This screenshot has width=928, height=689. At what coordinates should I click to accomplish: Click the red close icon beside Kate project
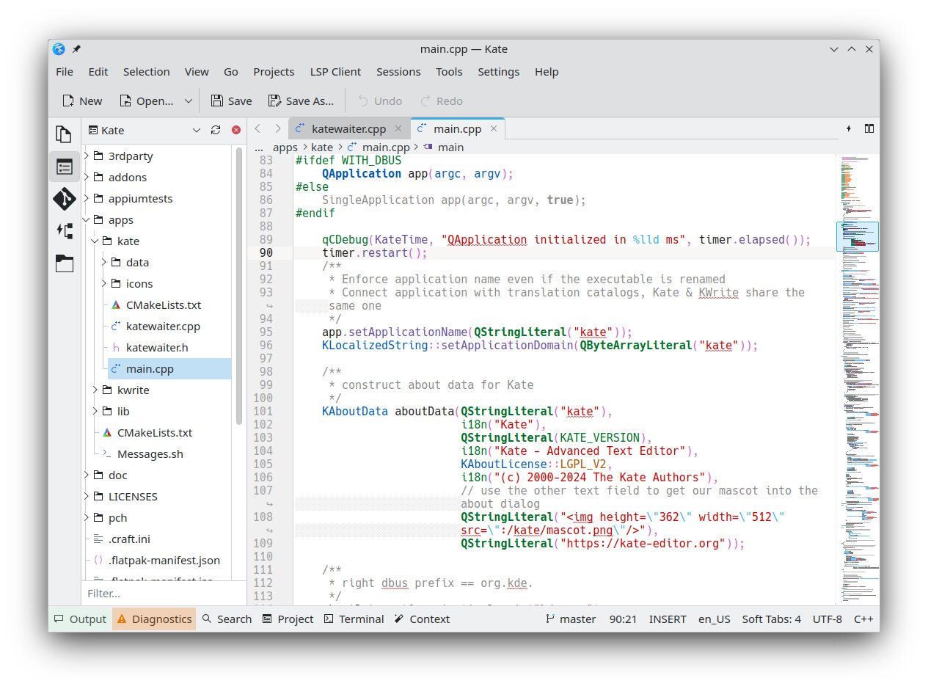click(x=236, y=130)
